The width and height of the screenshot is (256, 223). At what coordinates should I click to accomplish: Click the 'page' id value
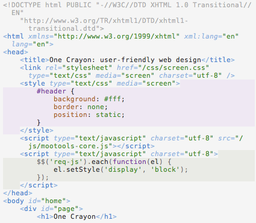pos(66,209)
